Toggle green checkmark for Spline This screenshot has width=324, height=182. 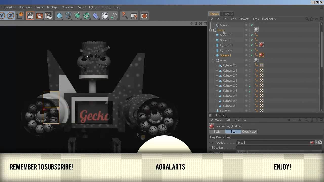(252, 25)
